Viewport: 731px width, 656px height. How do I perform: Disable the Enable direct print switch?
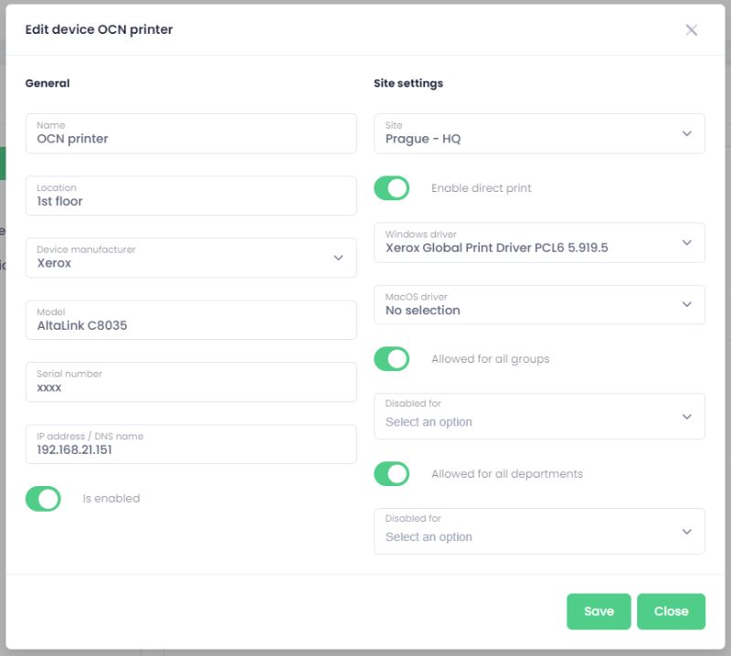coord(392,188)
